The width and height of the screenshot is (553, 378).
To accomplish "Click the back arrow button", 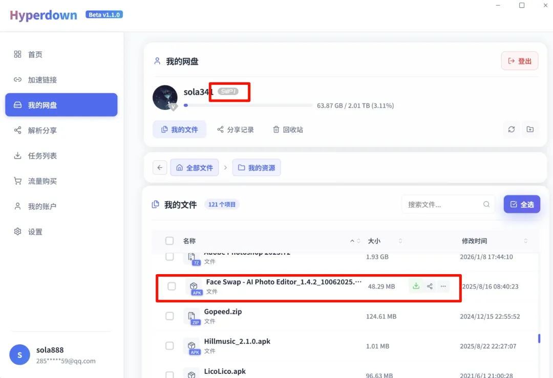I will pyautogui.click(x=160, y=168).
